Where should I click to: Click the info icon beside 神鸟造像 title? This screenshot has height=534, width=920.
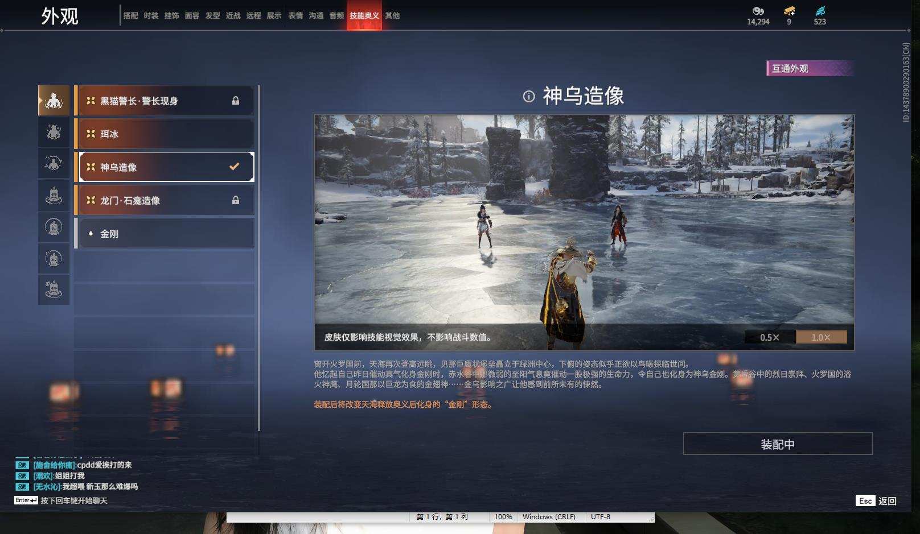click(529, 96)
